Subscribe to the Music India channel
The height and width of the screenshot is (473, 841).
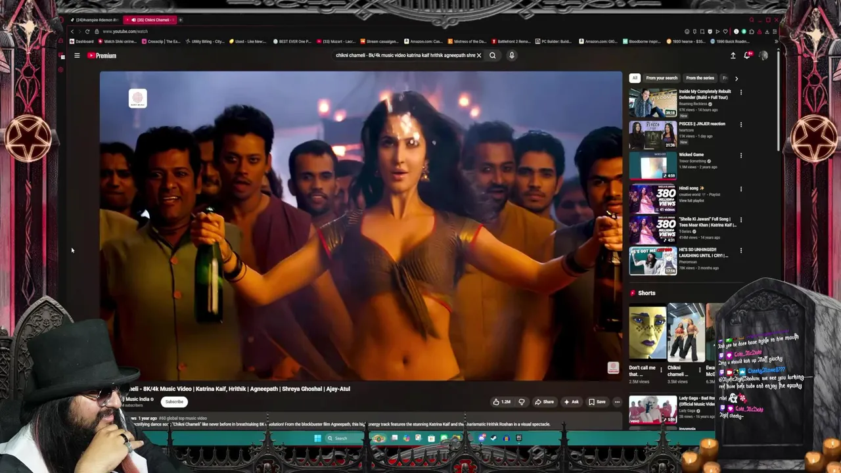pyautogui.click(x=174, y=401)
